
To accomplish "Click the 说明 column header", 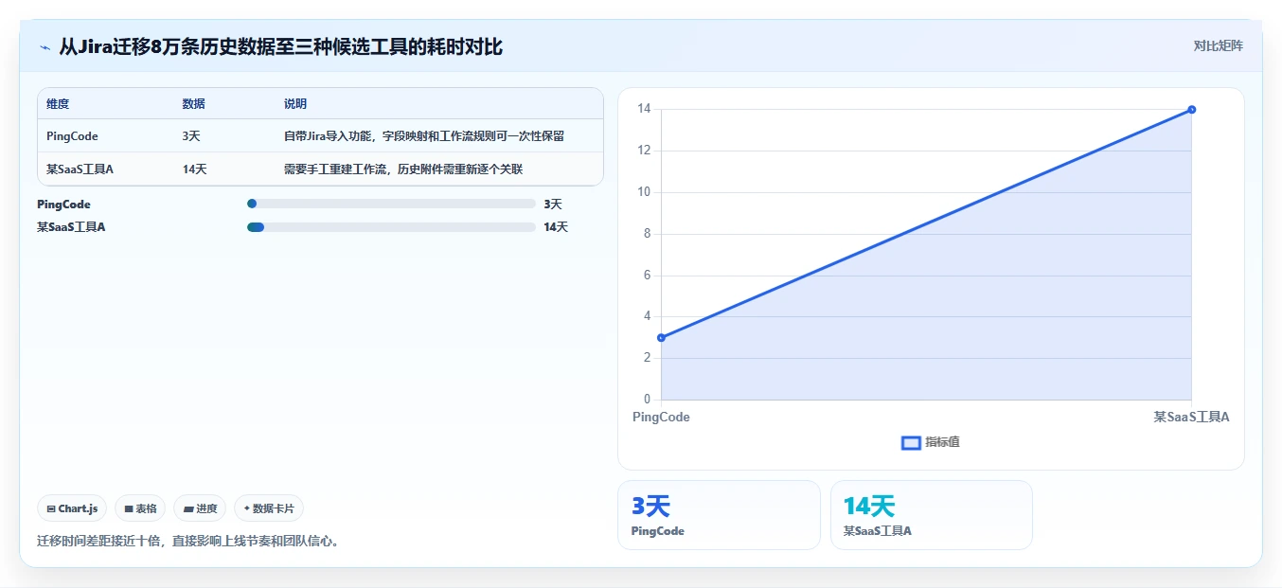I will coord(295,104).
